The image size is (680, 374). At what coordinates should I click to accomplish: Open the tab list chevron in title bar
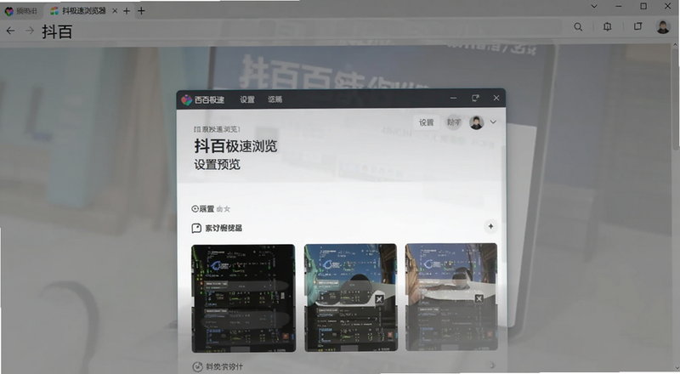point(594,6)
